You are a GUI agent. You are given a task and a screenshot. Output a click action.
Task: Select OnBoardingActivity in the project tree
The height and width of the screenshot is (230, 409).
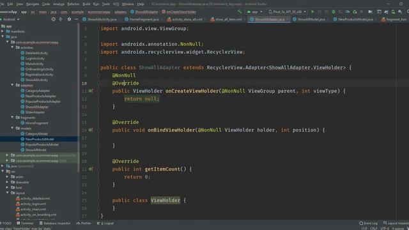click(39, 69)
